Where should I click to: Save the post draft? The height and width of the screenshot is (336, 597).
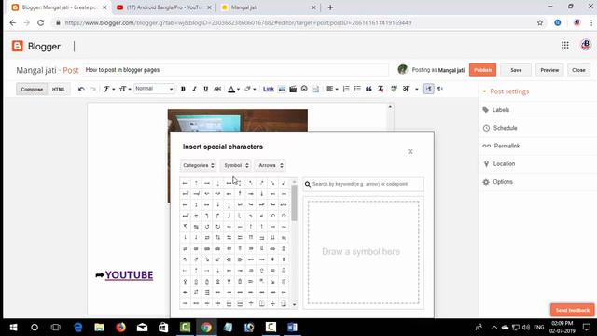[516, 70]
